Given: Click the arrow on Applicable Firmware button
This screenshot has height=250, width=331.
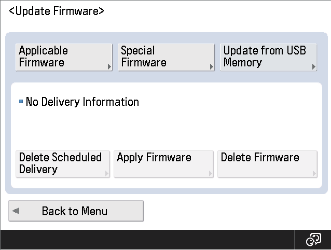Looking at the screenshot, I should click(x=109, y=67).
